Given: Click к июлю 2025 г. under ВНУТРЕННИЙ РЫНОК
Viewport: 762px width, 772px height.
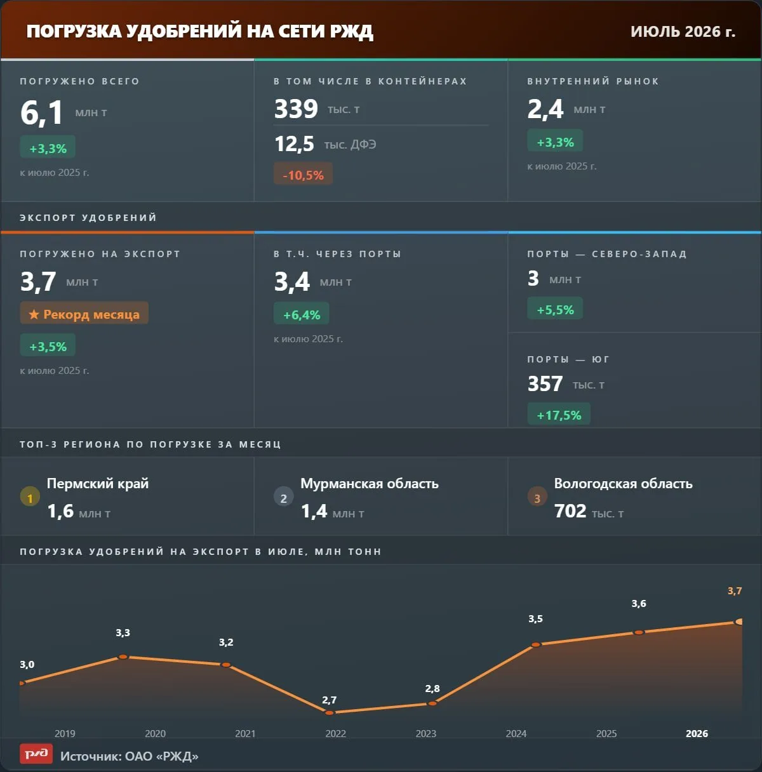Looking at the screenshot, I should tap(562, 166).
